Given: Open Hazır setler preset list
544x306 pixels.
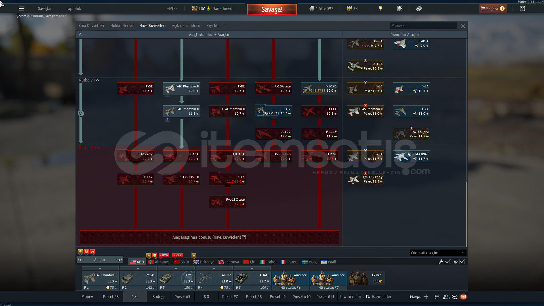Looking at the screenshot, I should (378, 297).
